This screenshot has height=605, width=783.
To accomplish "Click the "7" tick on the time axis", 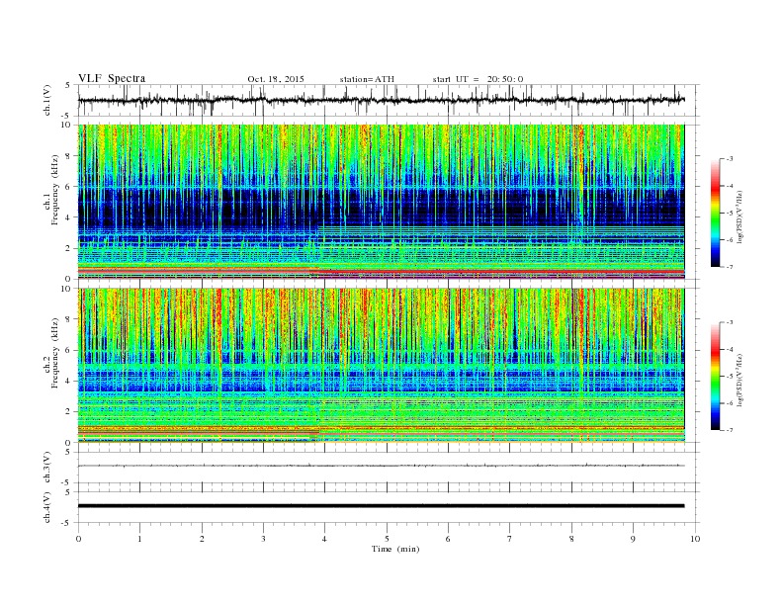I will pyautogui.click(x=510, y=539).
